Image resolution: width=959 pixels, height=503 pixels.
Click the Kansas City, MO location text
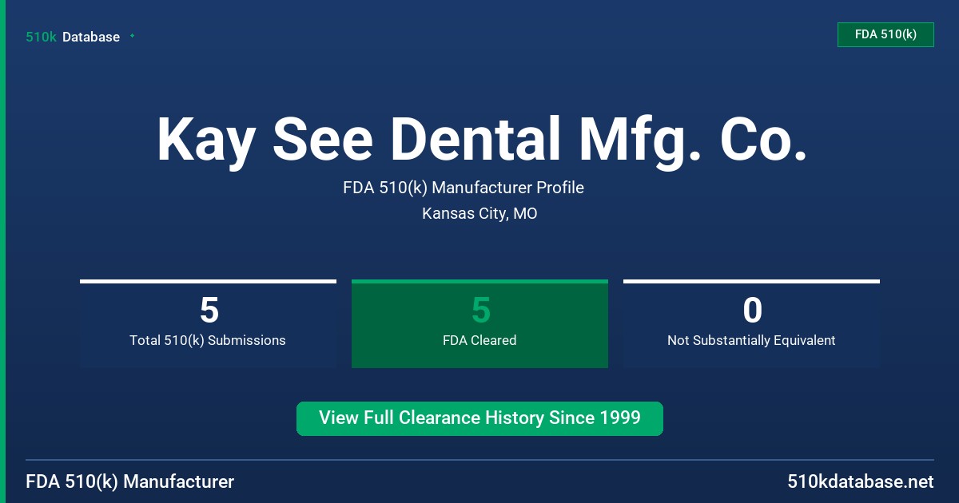[x=479, y=214]
